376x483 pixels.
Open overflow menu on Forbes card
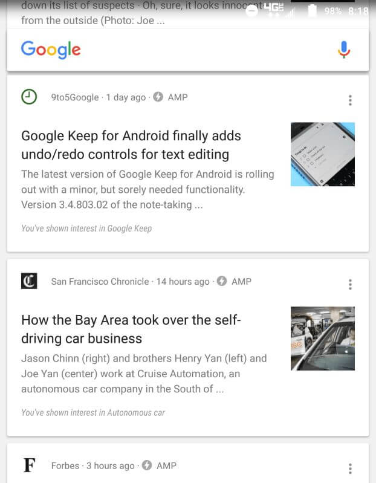pos(350,468)
